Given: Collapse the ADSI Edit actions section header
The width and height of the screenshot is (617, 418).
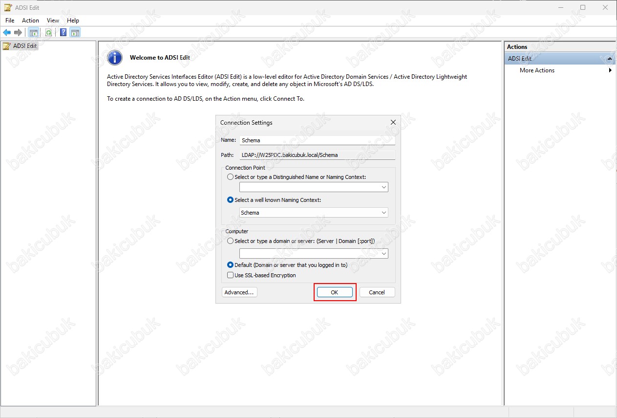Looking at the screenshot, I should [x=609, y=59].
